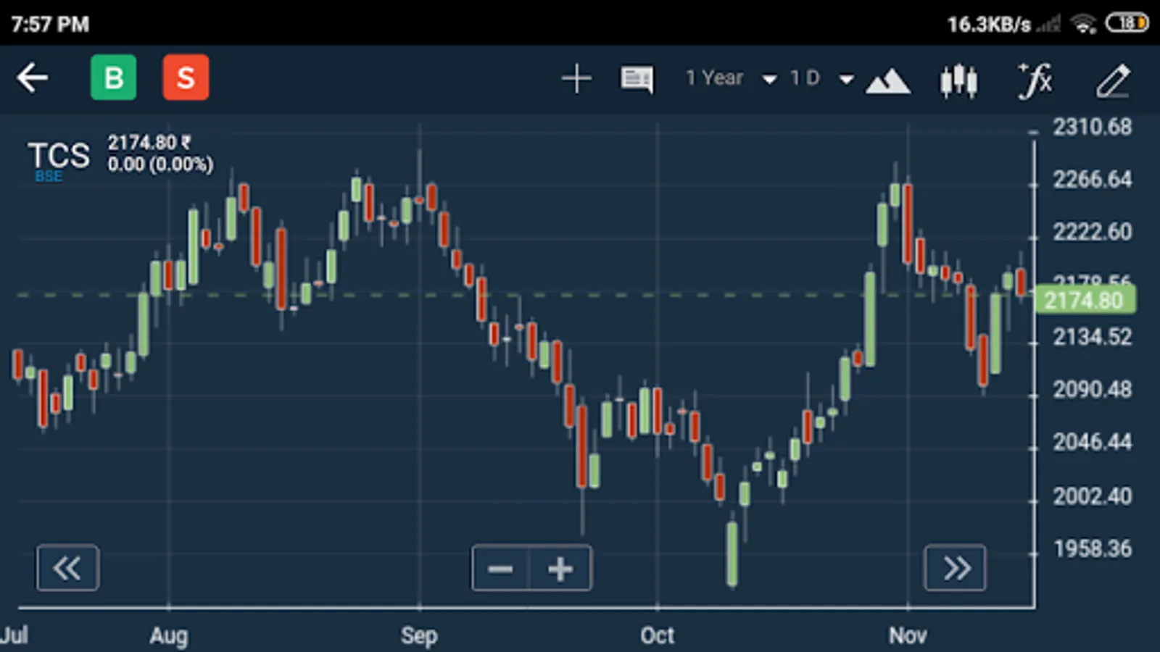Tap the Oct label on time axis
The width and height of the screenshot is (1160, 652).
tap(657, 635)
